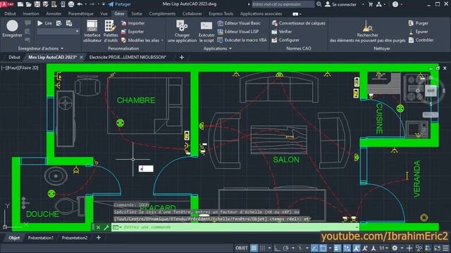Switch to Présentation2 layout tab
This screenshot has width=451, height=253.
[x=75, y=238]
